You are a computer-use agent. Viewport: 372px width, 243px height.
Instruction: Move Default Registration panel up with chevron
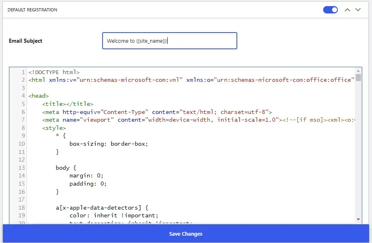coord(347,10)
